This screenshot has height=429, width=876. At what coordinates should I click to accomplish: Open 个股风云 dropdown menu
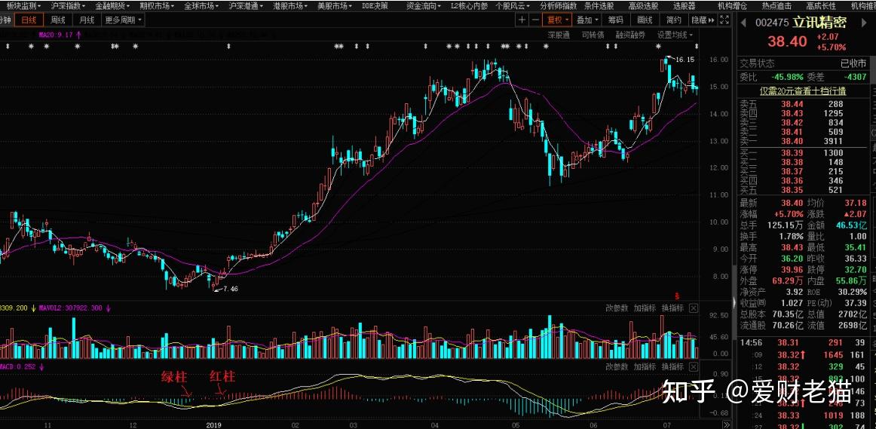point(513,6)
